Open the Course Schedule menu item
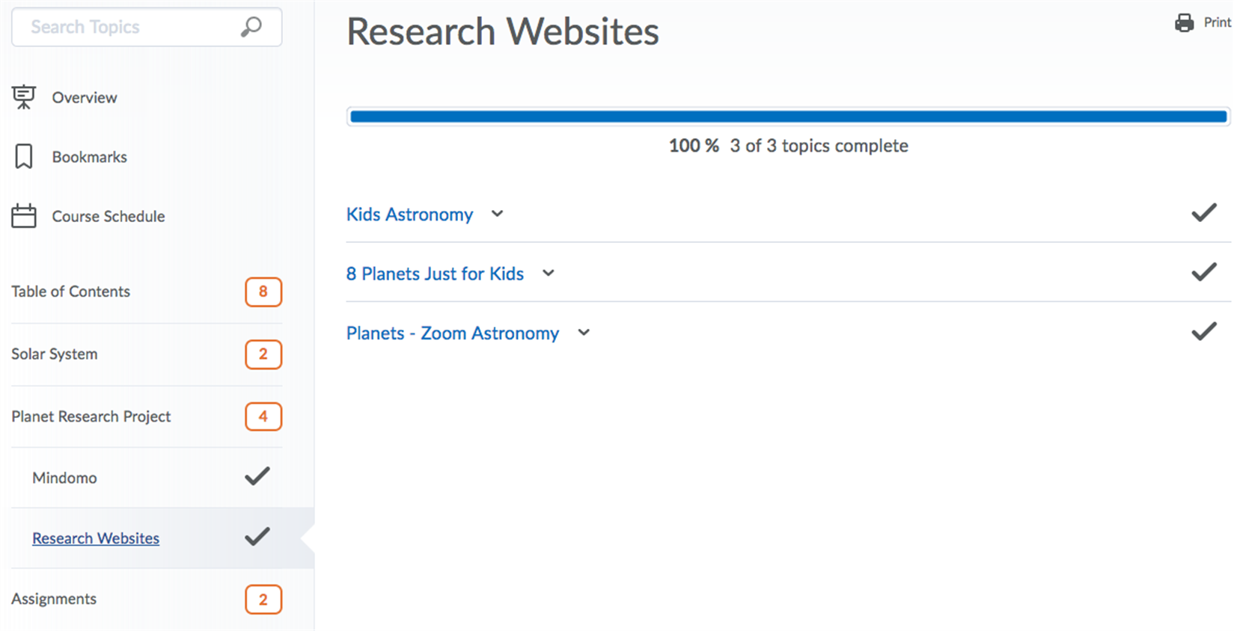Image resolution: width=1234 pixels, height=631 pixels. (x=109, y=217)
